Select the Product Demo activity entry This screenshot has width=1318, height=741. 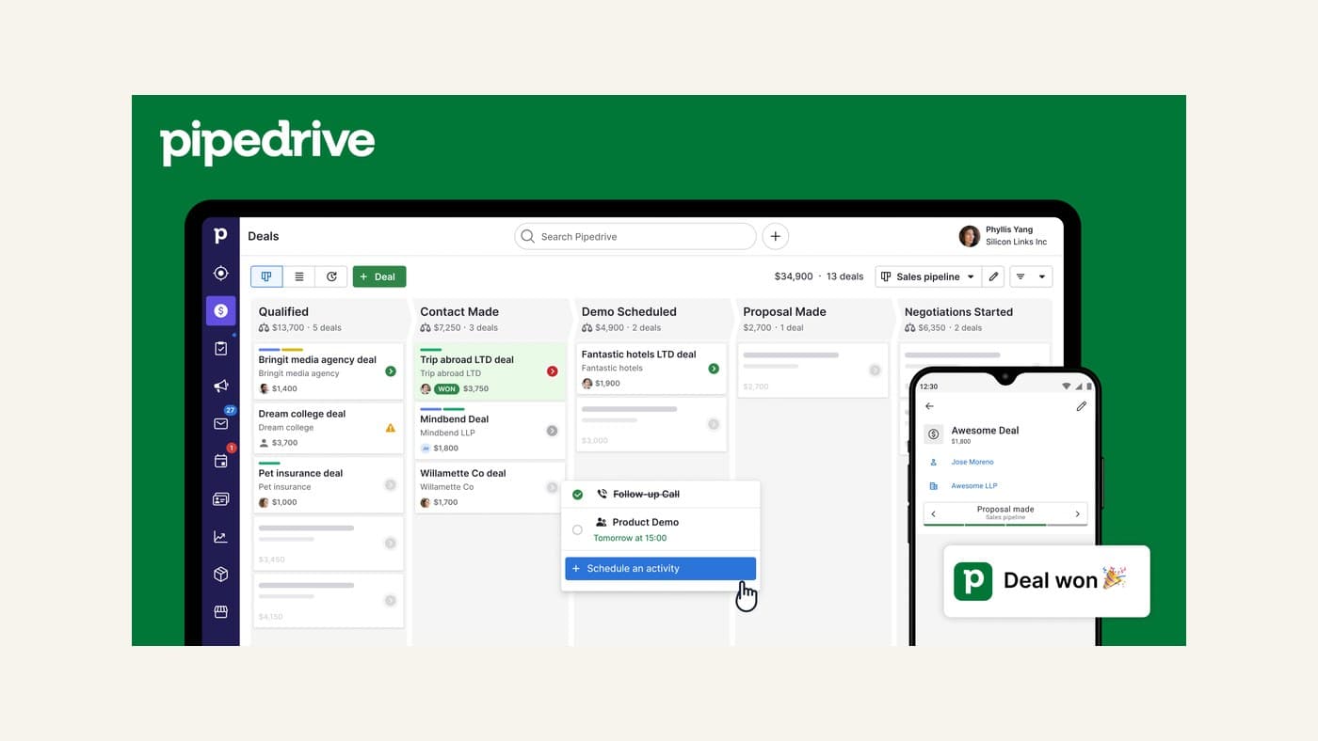(x=661, y=529)
